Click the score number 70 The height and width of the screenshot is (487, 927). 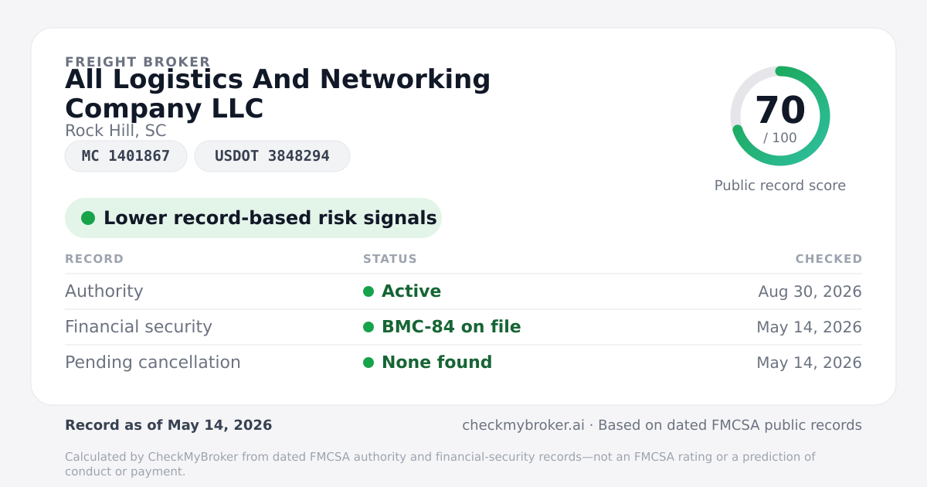[780, 111]
